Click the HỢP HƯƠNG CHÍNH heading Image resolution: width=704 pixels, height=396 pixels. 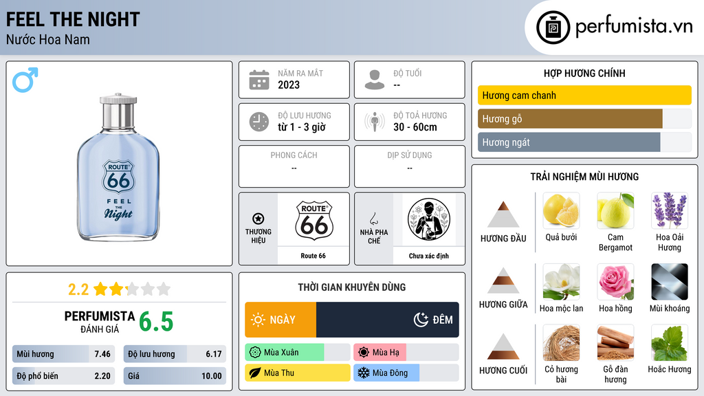584,73
